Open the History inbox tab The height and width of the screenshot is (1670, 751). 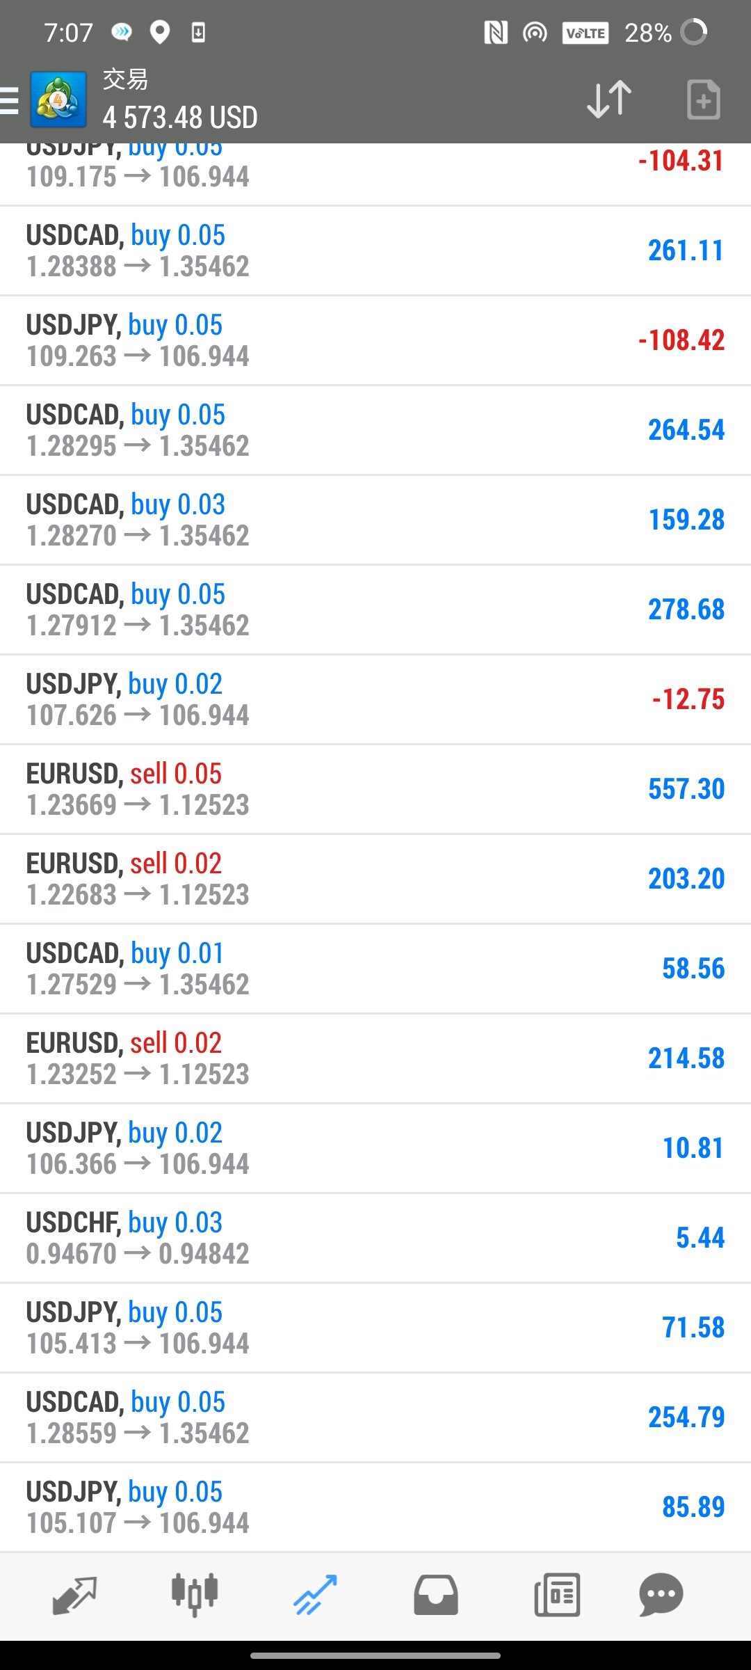[x=436, y=1595]
